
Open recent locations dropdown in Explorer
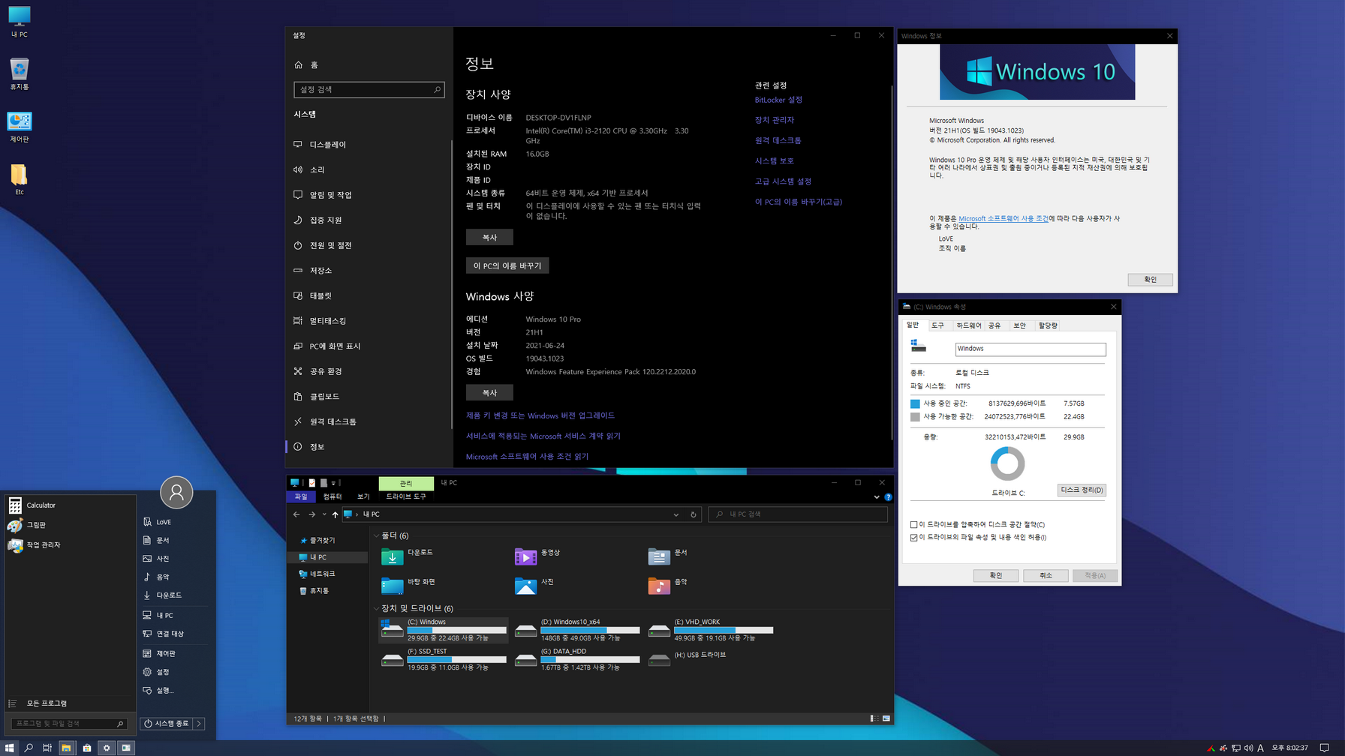[324, 514]
